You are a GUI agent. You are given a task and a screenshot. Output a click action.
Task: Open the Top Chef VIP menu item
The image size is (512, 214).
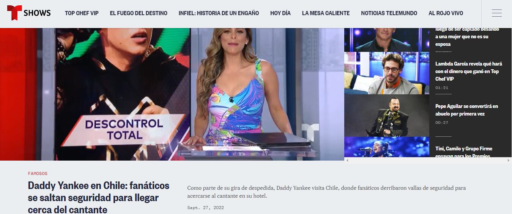[x=82, y=13]
